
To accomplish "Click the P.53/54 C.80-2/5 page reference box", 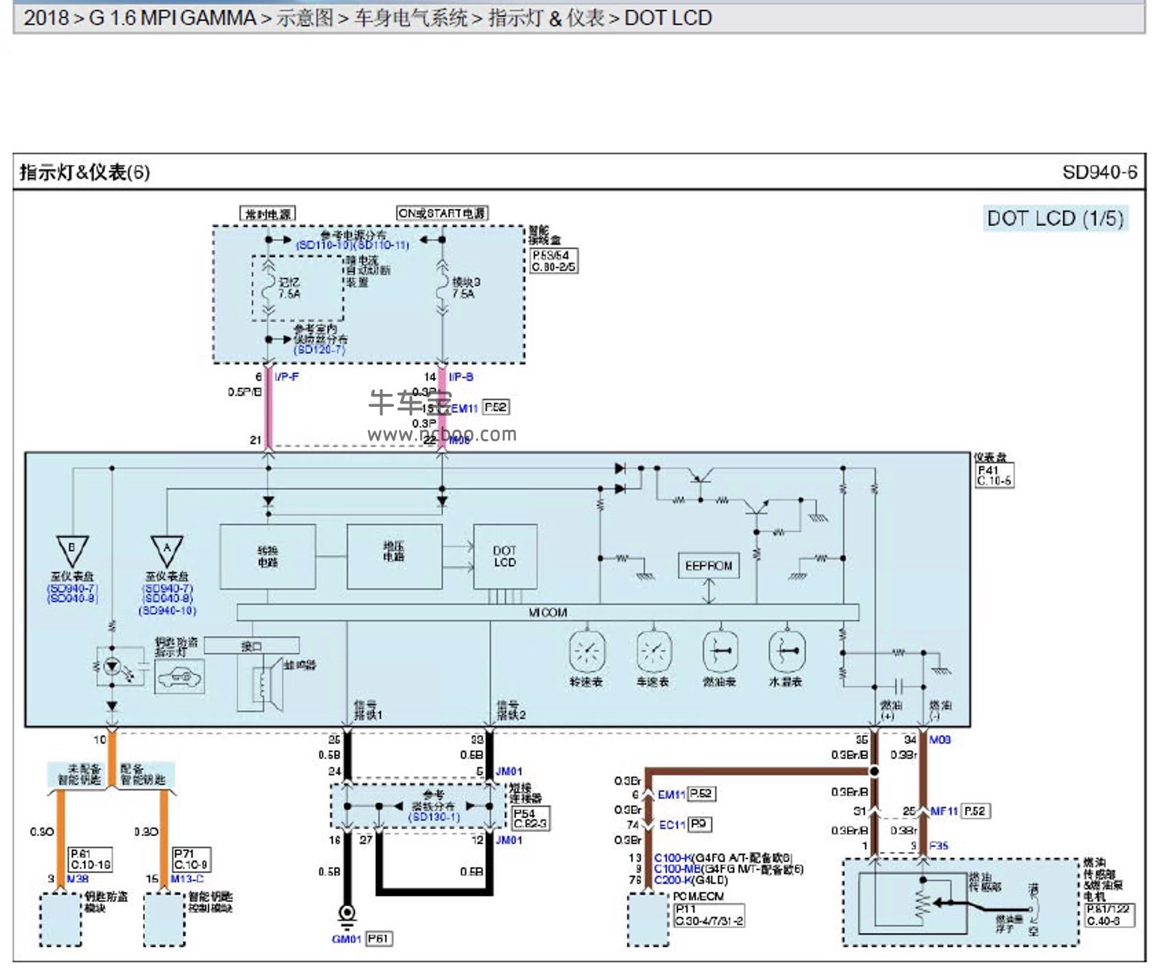I will (554, 261).
